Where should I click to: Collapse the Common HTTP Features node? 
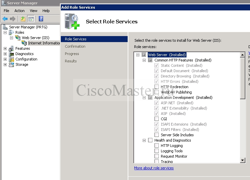144,60
